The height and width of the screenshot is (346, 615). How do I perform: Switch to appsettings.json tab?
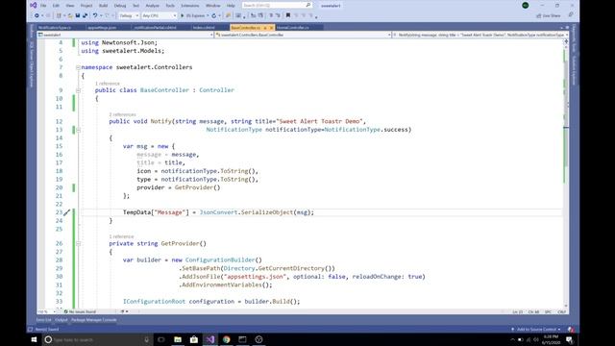[x=102, y=28]
